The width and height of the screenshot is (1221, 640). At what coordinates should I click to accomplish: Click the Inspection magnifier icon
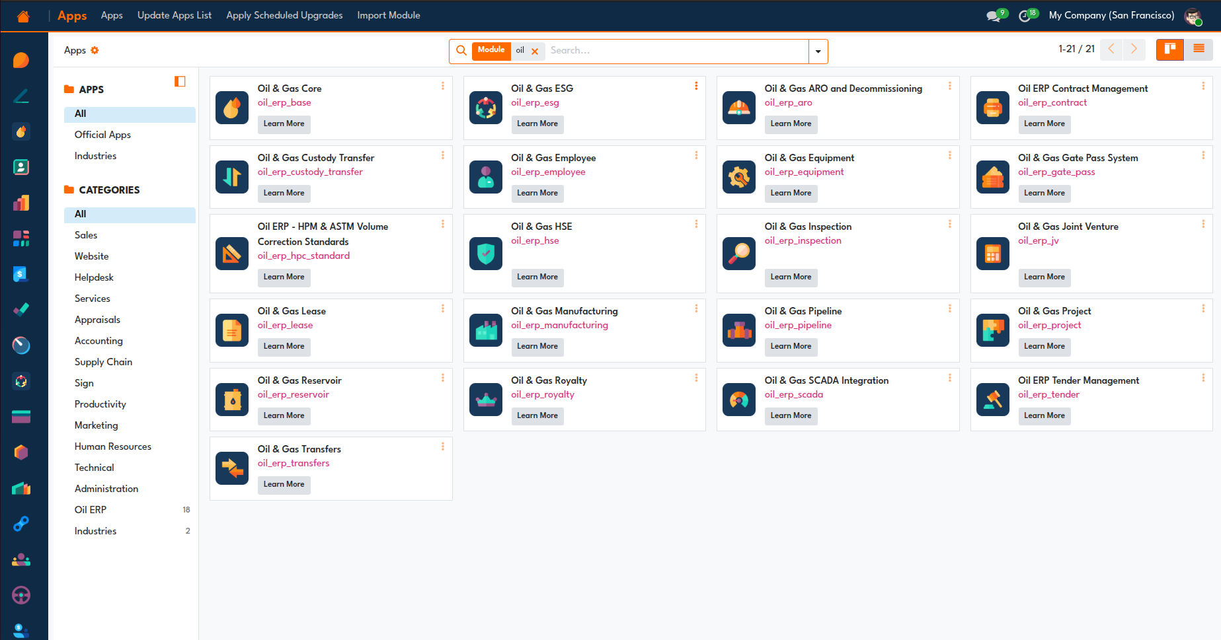(x=739, y=254)
